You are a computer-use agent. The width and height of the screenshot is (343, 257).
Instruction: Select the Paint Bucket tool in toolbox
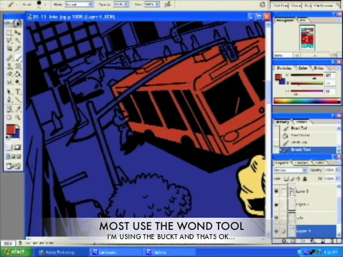coord(18,74)
